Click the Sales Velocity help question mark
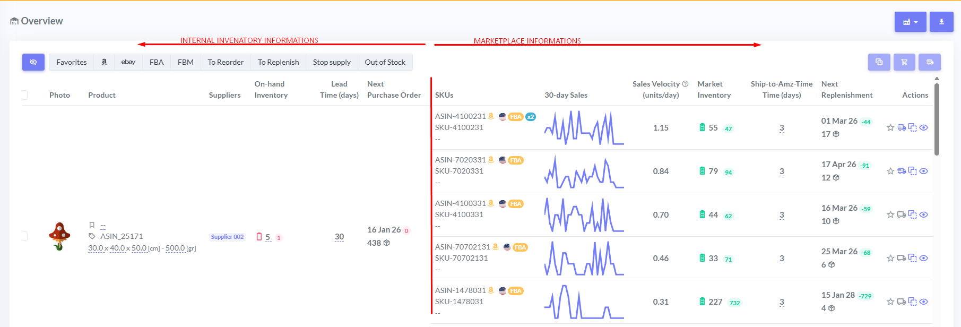 (685, 84)
